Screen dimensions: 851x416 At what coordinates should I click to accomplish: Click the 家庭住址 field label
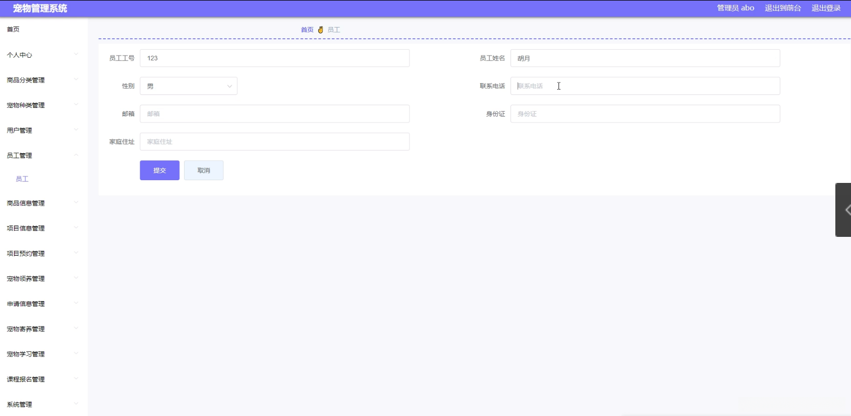point(122,142)
